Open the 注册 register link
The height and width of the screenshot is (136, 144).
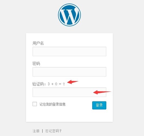36,131
